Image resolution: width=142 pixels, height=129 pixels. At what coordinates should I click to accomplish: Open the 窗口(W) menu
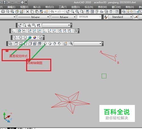[116, 7]
